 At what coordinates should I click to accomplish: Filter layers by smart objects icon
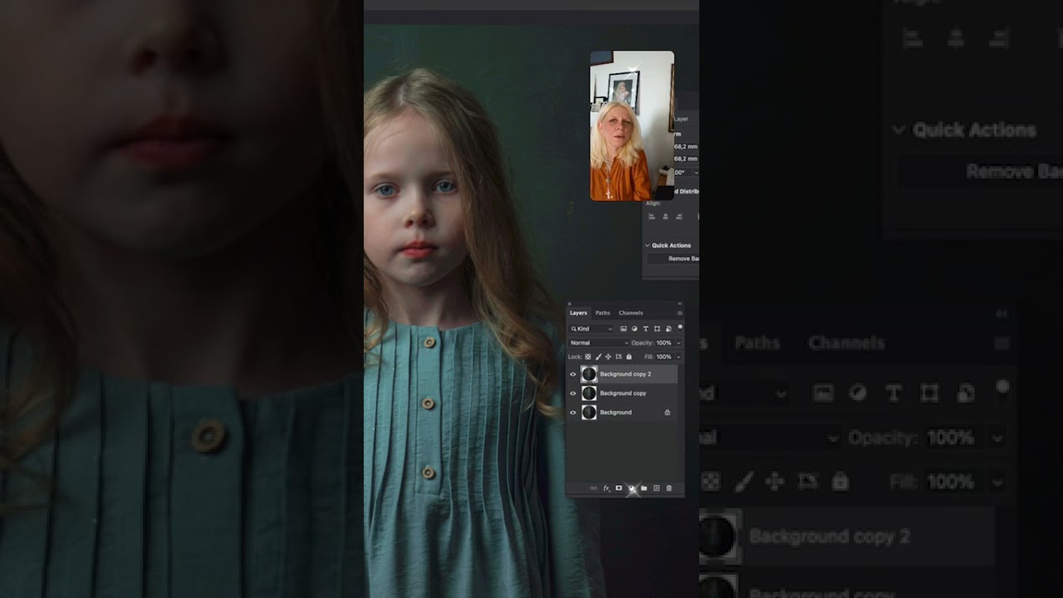pos(669,329)
